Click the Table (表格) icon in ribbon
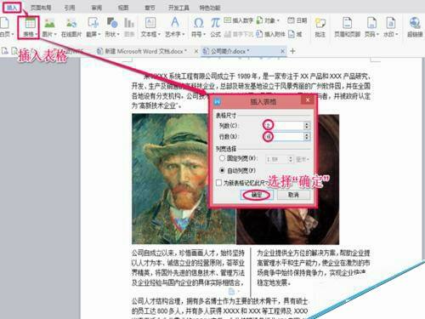Image resolution: width=425 pixels, height=319 pixels. coord(30,27)
